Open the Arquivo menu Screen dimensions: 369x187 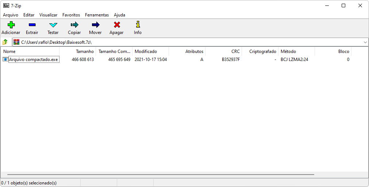pyautogui.click(x=11, y=15)
